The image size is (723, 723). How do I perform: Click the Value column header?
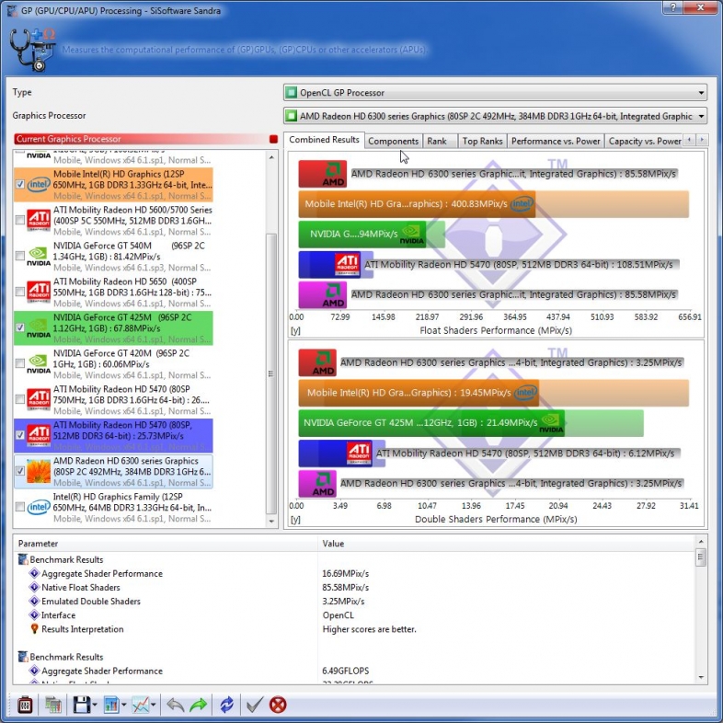pyautogui.click(x=506, y=544)
